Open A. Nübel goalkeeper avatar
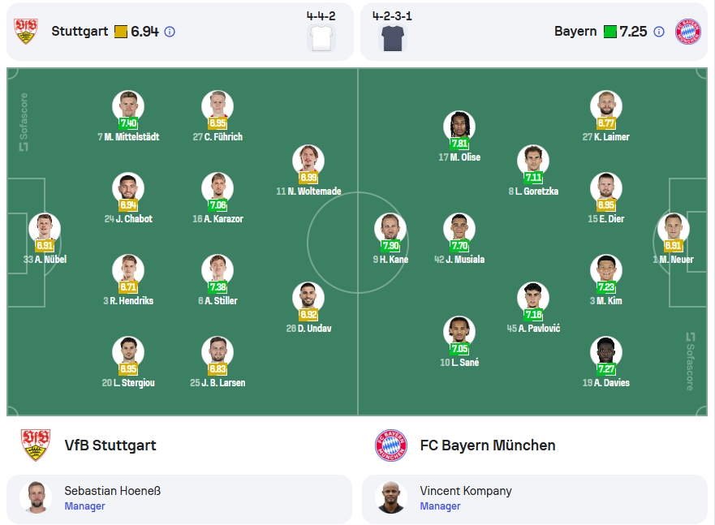Screen dimensions: 715x525 click(x=45, y=228)
